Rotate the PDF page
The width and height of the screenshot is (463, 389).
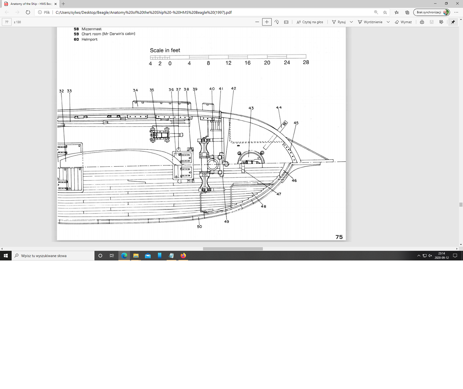pos(276,22)
